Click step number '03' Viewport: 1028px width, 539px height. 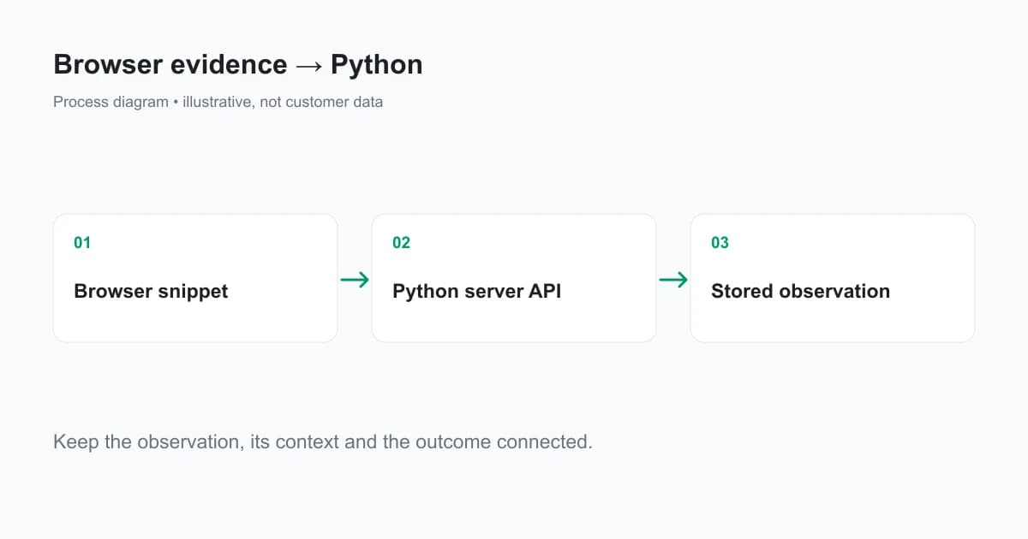click(720, 243)
